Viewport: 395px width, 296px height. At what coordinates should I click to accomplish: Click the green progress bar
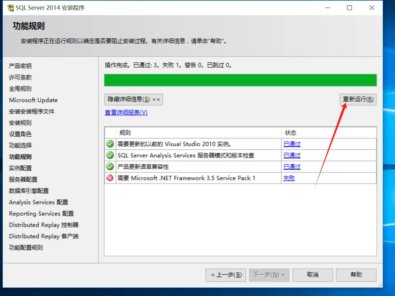pyautogui.click(x=240, y=80)
